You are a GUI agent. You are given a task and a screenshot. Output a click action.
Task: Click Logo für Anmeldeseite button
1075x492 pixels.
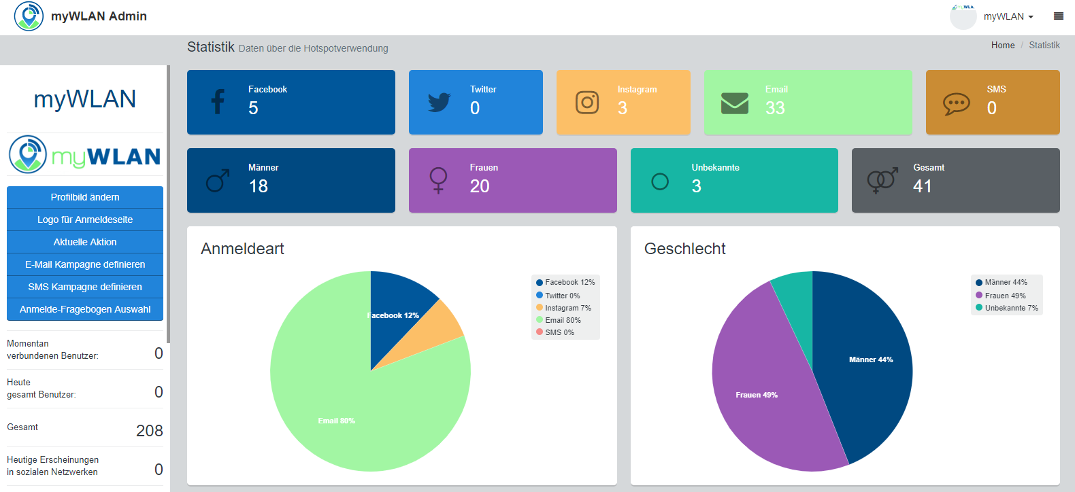85,219
